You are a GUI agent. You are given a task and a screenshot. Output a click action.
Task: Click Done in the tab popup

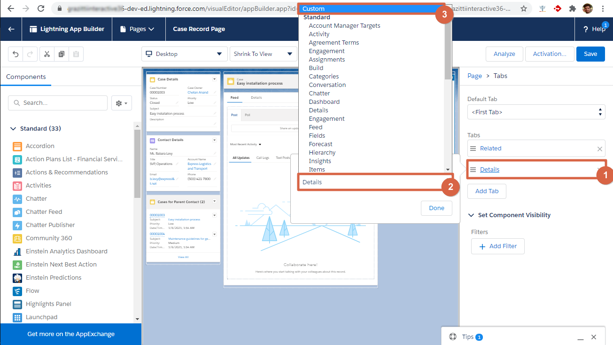click(436, 208)
